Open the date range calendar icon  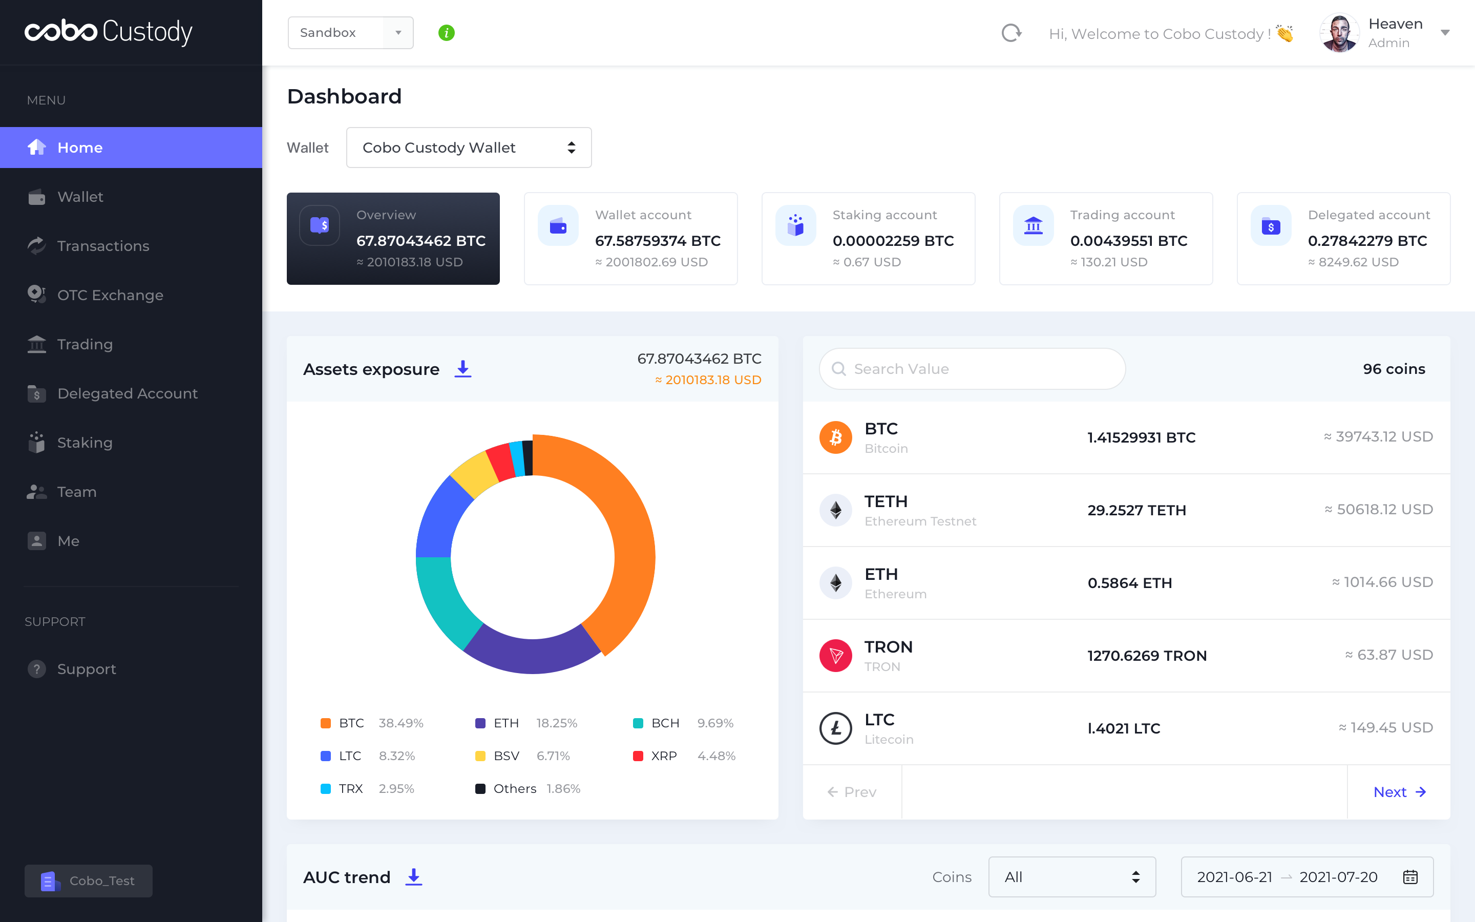[1410, 877]
